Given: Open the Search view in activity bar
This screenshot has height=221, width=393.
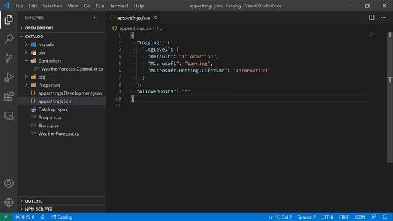Looking at the screenshot, I should tap(9, 39).
